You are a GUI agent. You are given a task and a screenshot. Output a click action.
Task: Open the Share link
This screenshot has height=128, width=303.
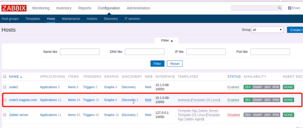[x=294, y=8]
